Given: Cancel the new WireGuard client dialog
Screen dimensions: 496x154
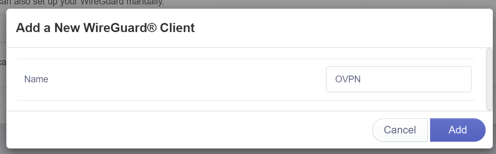Looking at the screenshot, I should [400, 130].
